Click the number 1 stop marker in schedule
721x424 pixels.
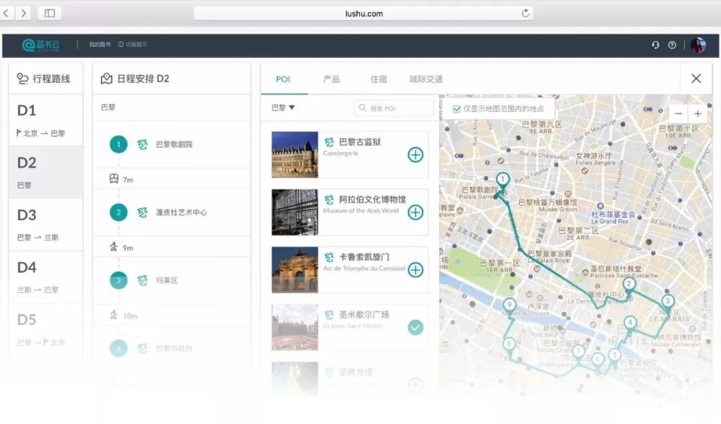119,144
